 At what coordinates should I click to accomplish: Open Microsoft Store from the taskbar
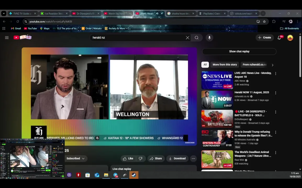tap(88, 175)
